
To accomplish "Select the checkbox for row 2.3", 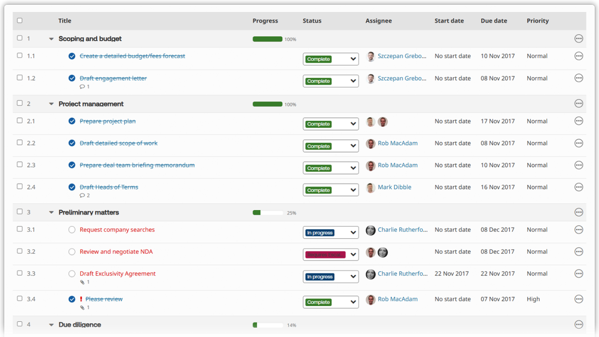I will (x=20, y=165).
